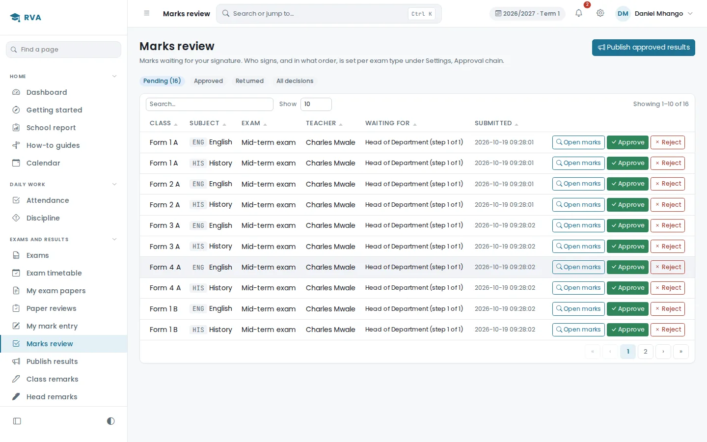707x442 pixels.
Task: Toggle dark mode theme switch
Action: (110, 421)
